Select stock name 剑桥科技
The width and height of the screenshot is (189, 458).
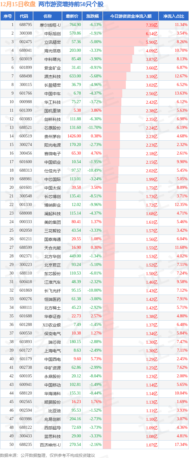click(53, 119)
